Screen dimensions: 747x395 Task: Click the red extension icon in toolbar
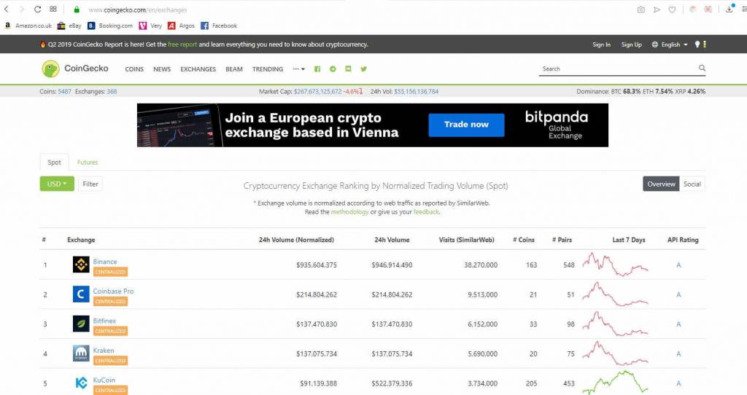708,9
